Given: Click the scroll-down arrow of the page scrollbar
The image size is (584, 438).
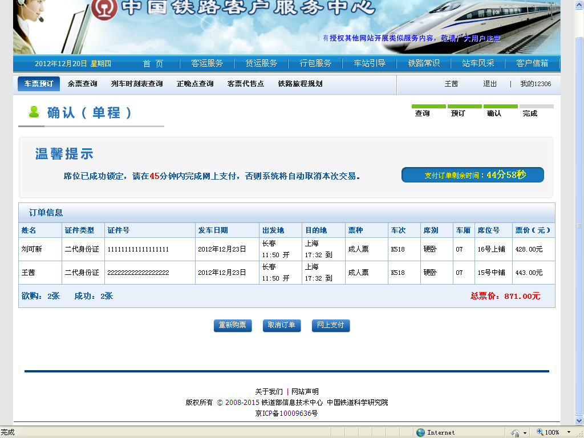Looking at the screenshot, I should pyautogui.click(x=579, y=420).
